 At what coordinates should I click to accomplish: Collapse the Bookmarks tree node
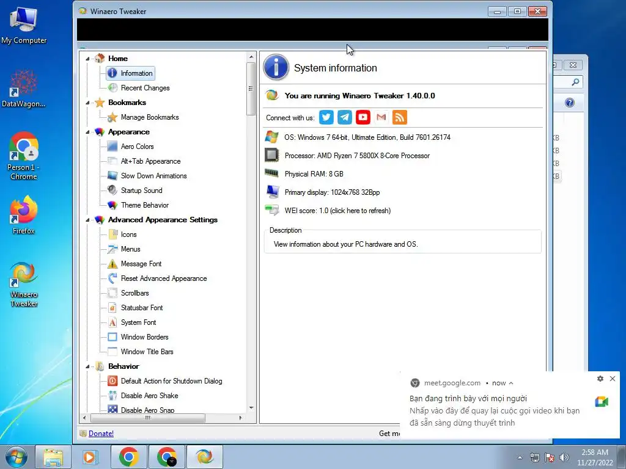(87, 103)
